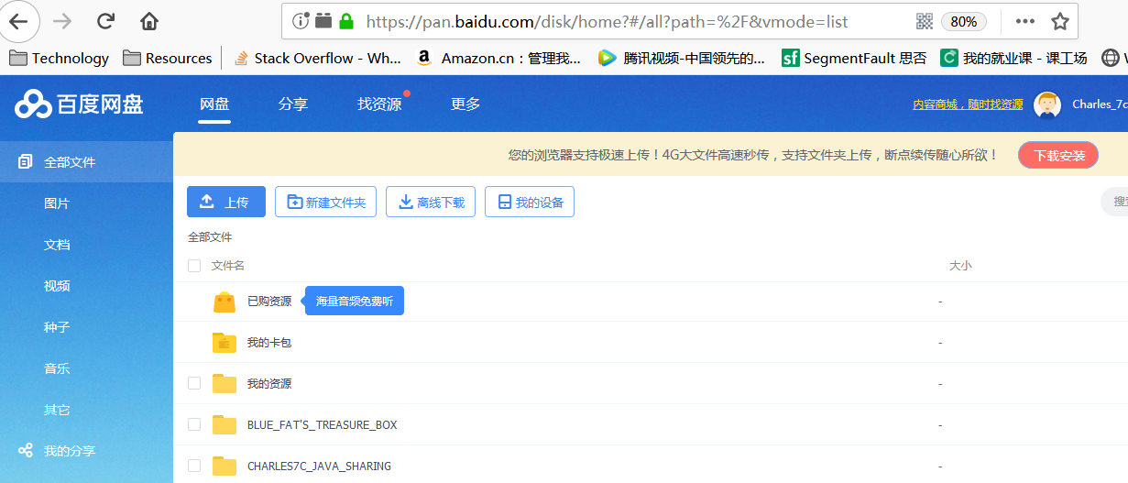Click the user avatar for Charles_7c
Screen dimensions: 1128x483
point(1047,104)
